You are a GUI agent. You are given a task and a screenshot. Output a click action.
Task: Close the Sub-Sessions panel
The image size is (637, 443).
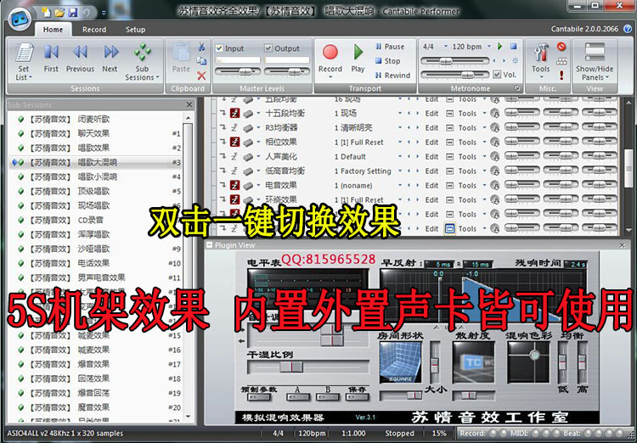pyautogui.click(x=189, y=104)
